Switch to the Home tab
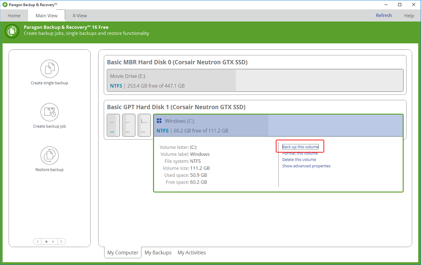Image resolution: width=421 pixels, height=265 pixels. click(x=14, y=16)
